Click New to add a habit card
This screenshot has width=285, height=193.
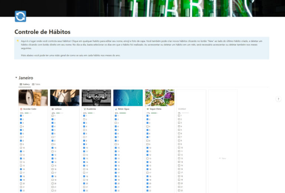pos(222,158)
